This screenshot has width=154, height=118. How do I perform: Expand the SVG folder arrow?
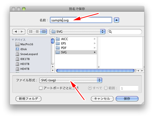(95, 52)
